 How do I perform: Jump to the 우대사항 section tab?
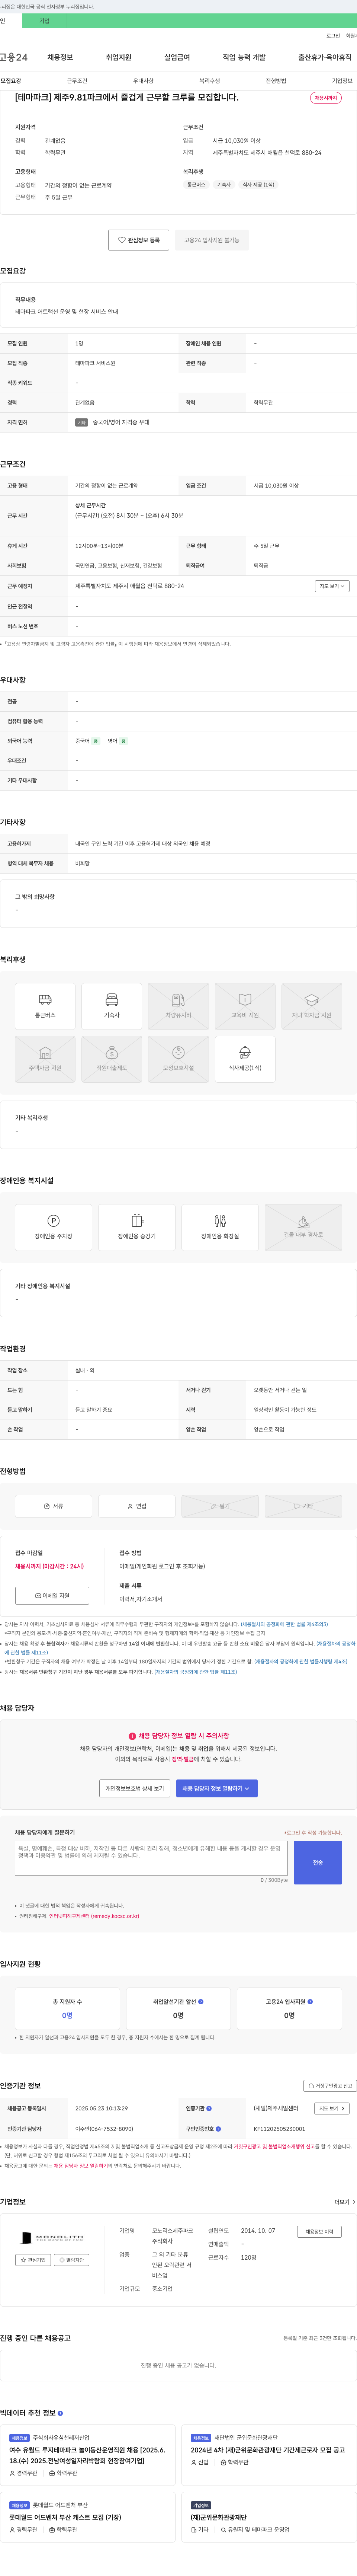click(x=143, y=81)
